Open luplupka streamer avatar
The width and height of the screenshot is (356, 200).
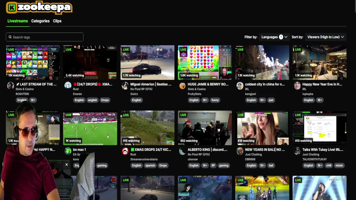pos(297,86)
